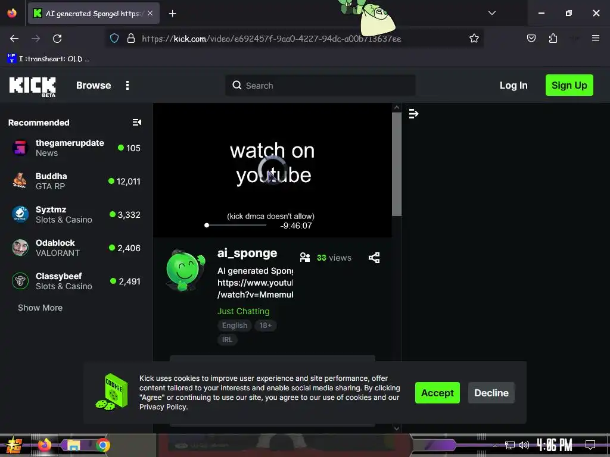
Task: Click the viewers people icon
Action: (305, 258)
